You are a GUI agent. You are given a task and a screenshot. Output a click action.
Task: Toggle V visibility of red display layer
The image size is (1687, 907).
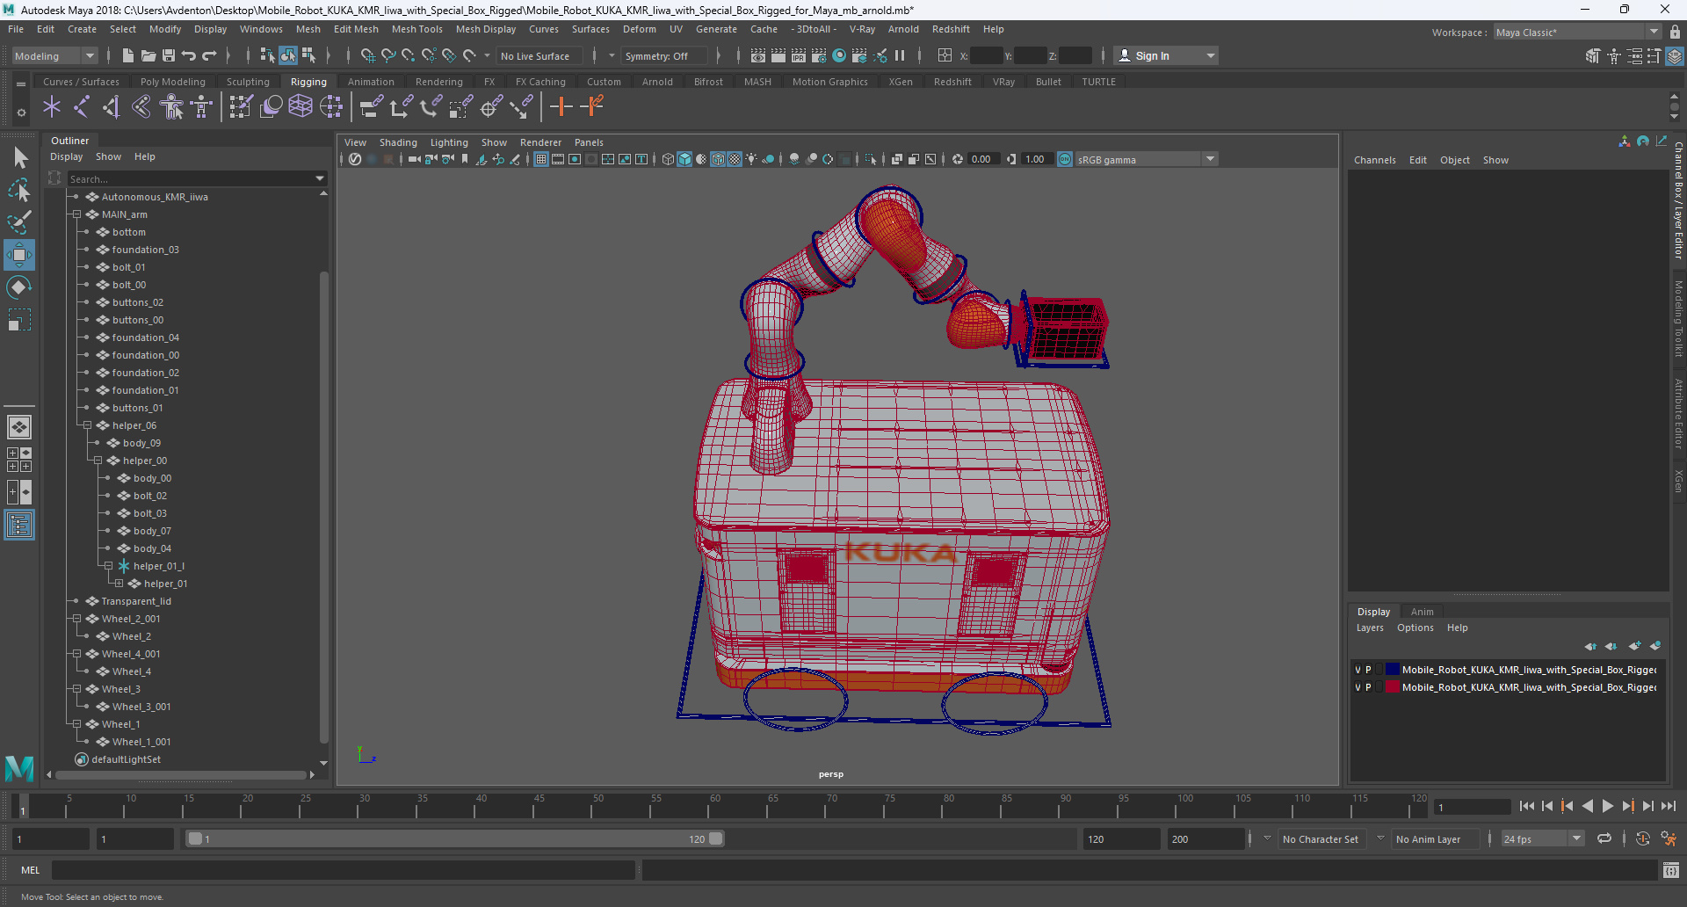point(1358,687)
